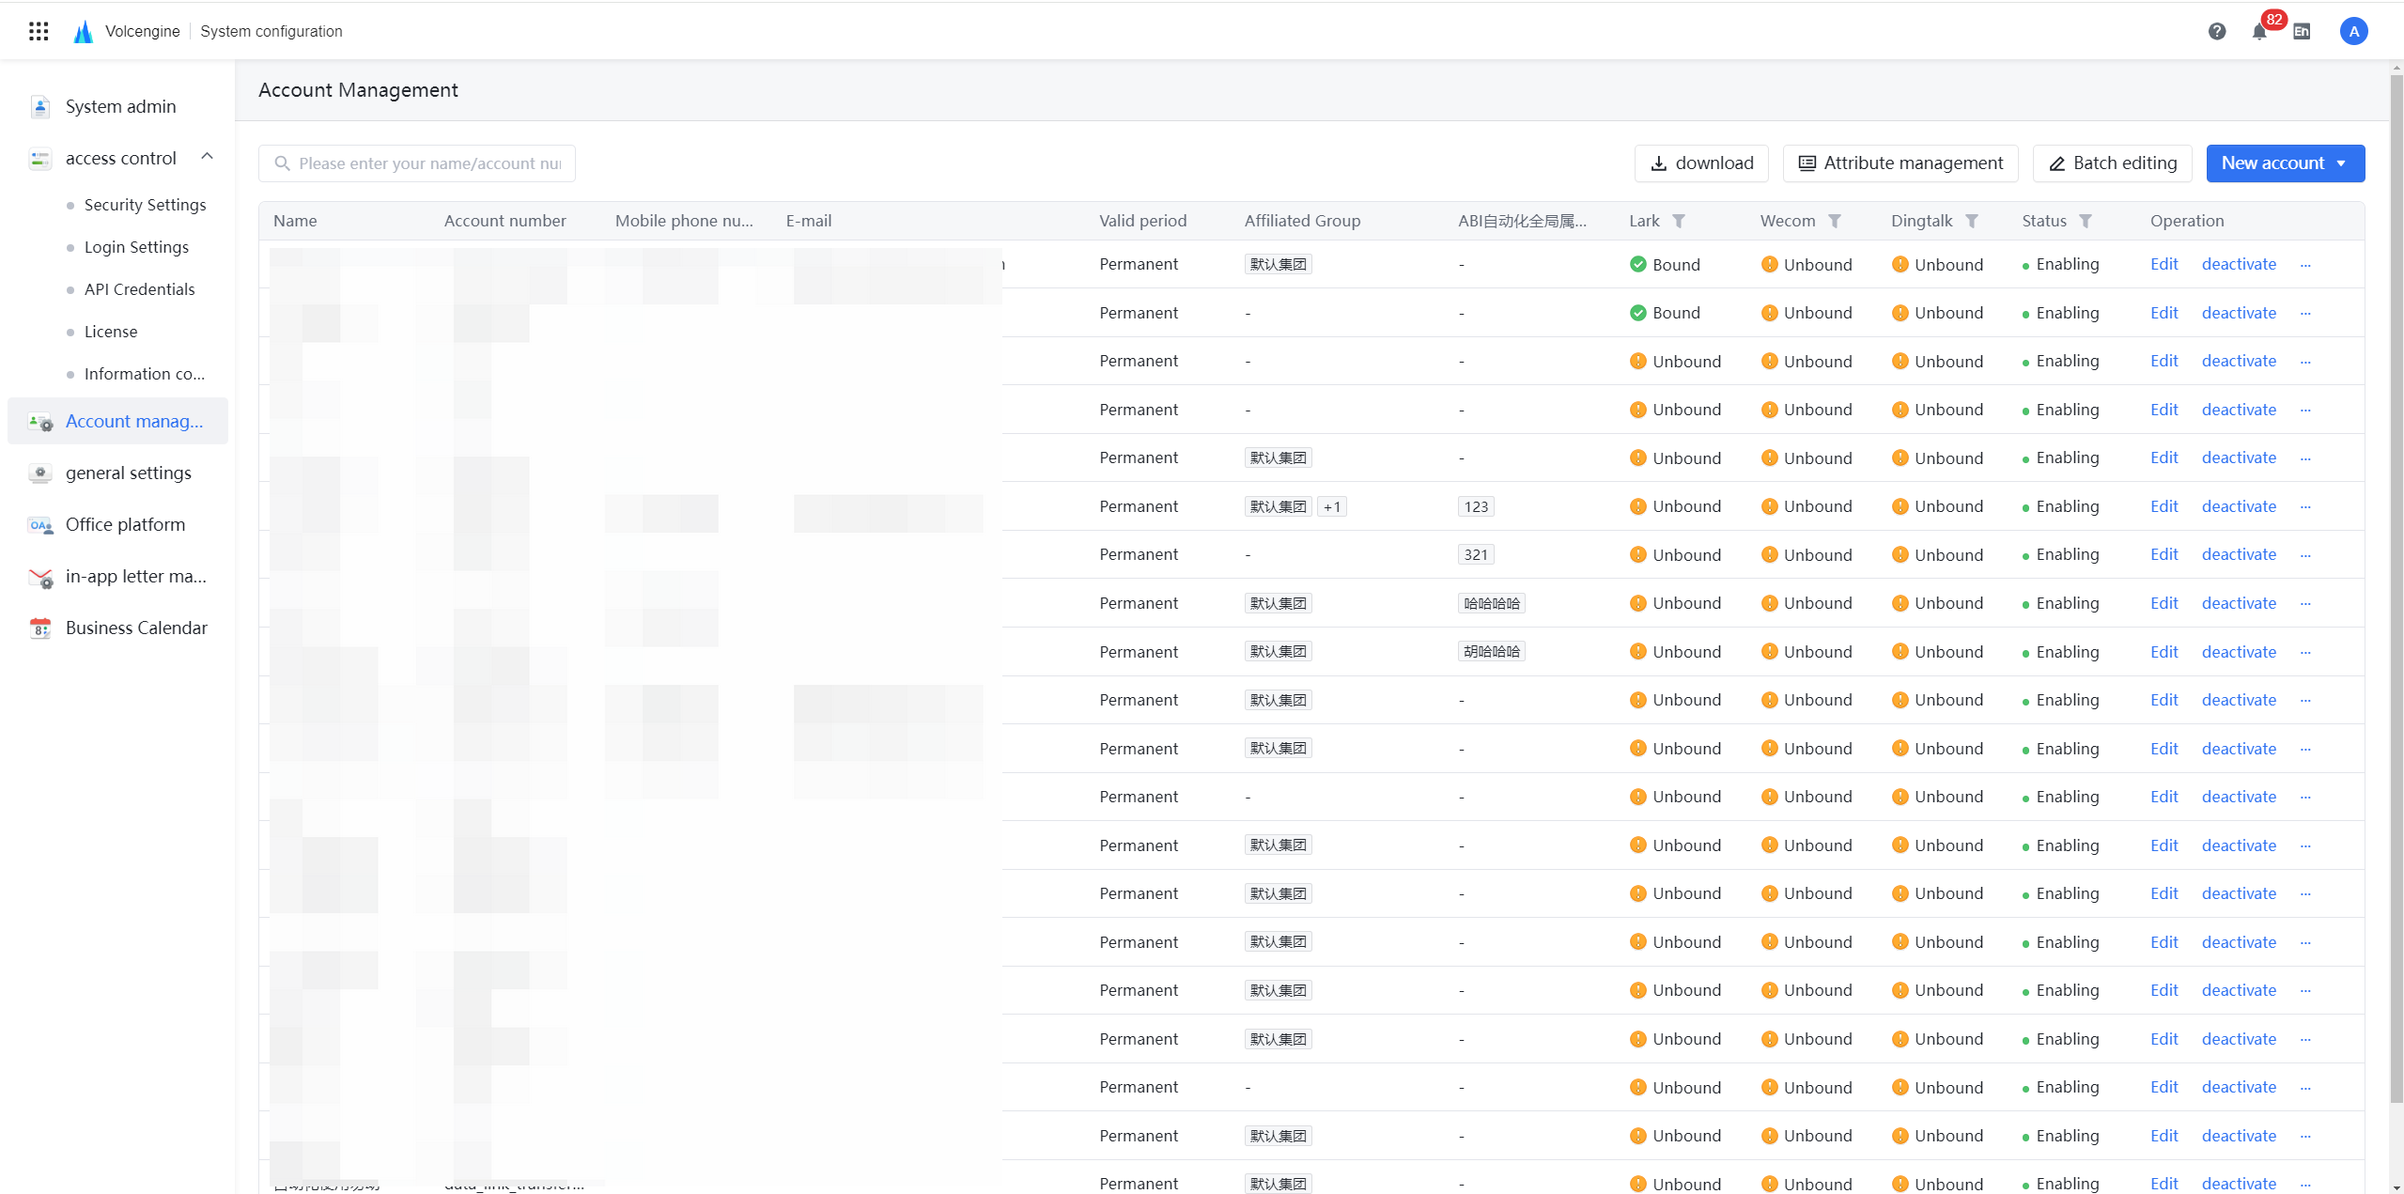The height and width of the screenshot is (1194, 2404).
Task: Click the Office platform sidebar icon
Action: 39,525
